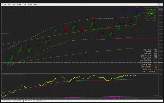Click the green up arrow signal icon

(139, 16)
